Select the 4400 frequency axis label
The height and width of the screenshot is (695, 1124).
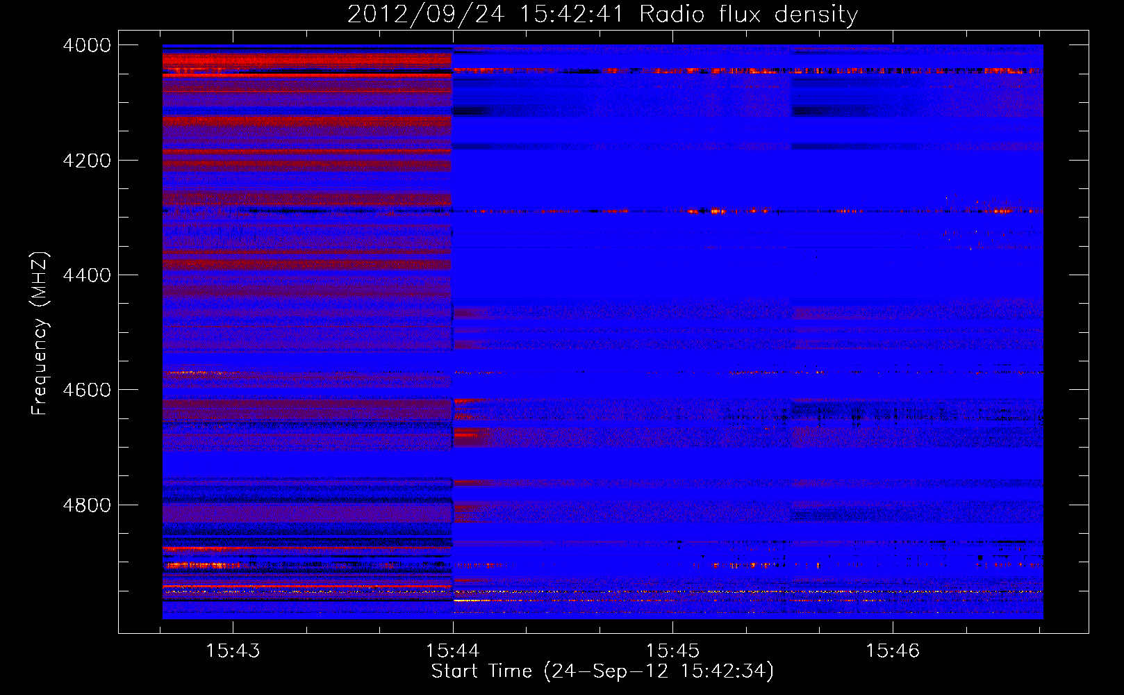(x=87, y=275)
